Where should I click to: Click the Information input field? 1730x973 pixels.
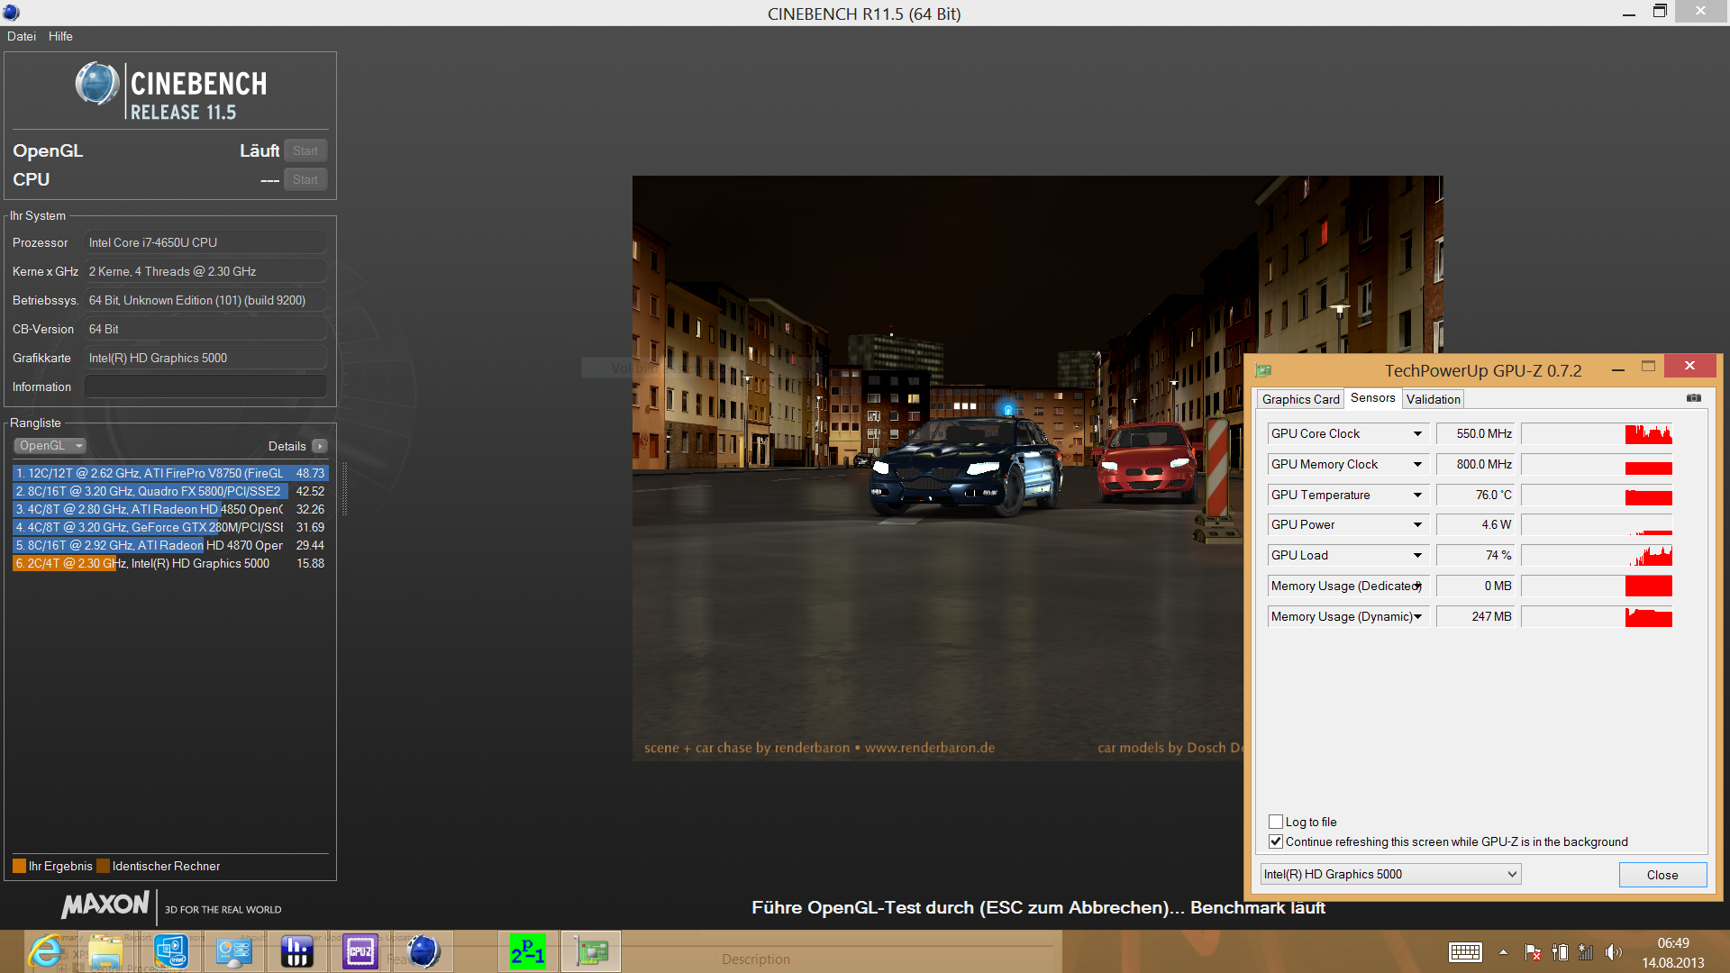click(x=205, y=386)
